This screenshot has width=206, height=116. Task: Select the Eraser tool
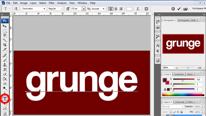click(5, 74)
